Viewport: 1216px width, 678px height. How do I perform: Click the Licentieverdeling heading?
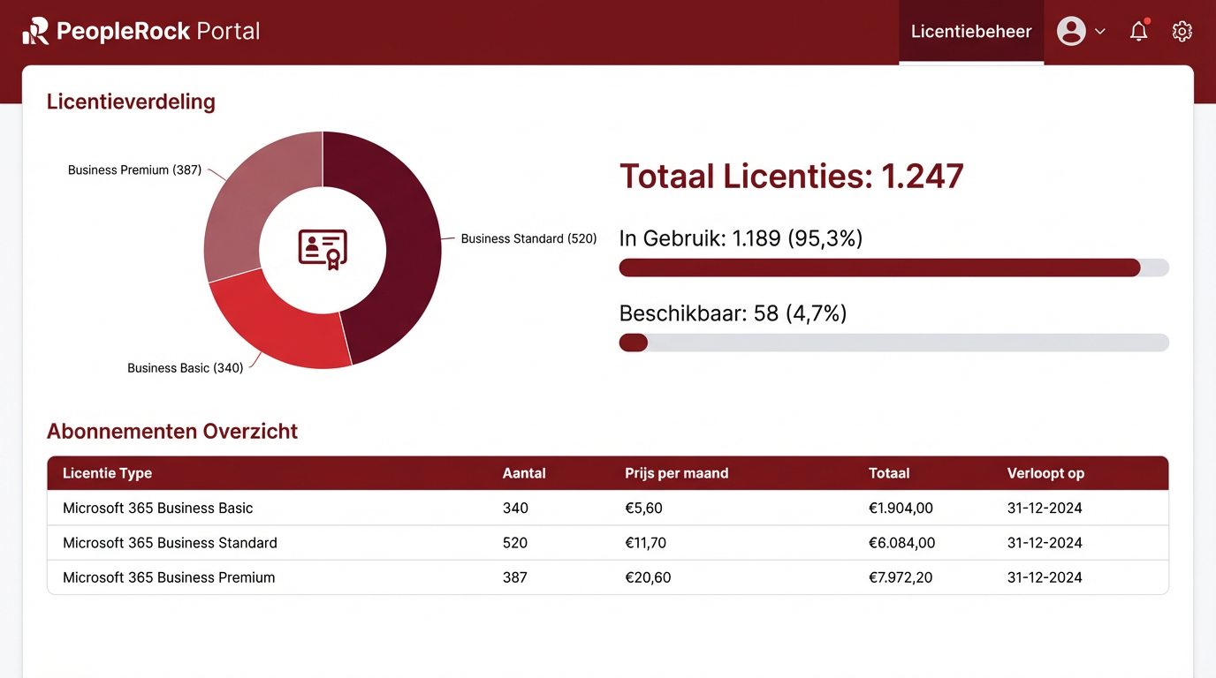pyautogui.click(x=130, y=101)
